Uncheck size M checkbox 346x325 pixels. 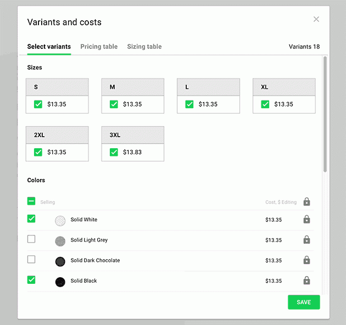click(x=114, y=104)
